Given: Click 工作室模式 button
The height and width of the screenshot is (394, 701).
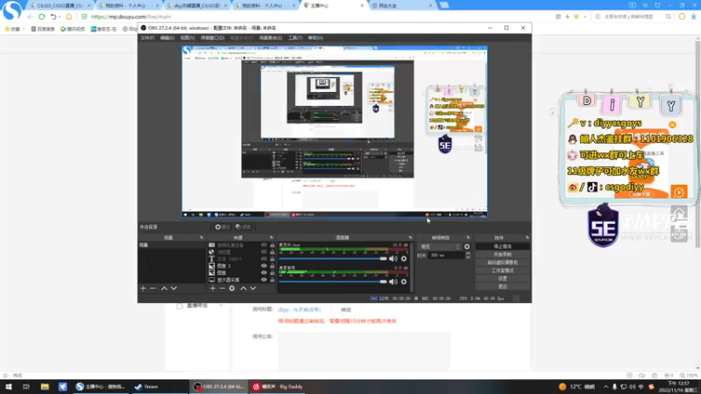Looking at the screenshot, I should pyautogui.click(x=502, y=271).
